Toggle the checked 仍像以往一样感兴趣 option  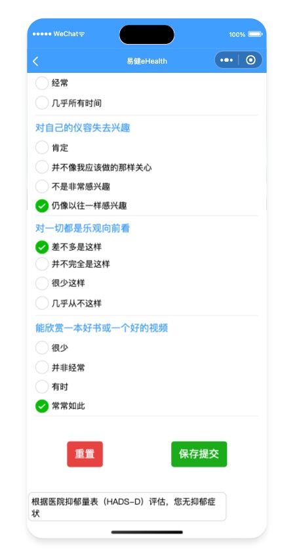click(x=81, y=205)
